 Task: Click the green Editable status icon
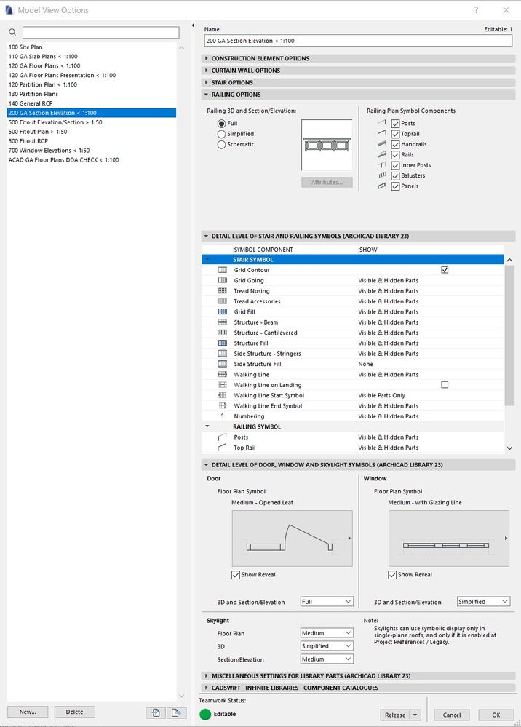(205, 714)
